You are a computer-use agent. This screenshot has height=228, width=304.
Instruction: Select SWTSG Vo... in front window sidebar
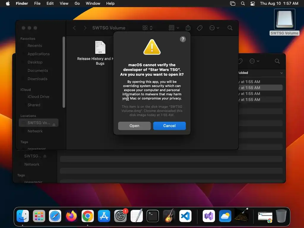point(39,123)
